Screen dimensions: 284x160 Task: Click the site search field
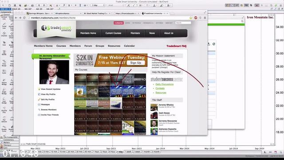point(183,23)
